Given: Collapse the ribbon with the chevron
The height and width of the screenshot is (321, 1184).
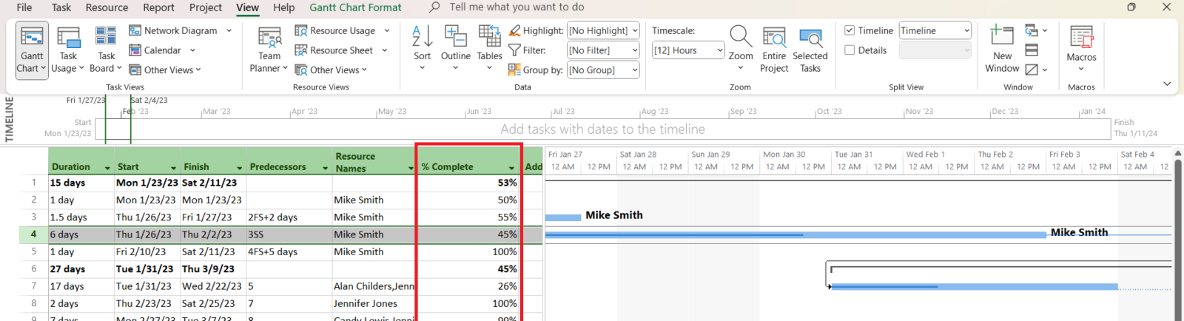Looking at the screenshot, I should click(x=1167, y=84).
